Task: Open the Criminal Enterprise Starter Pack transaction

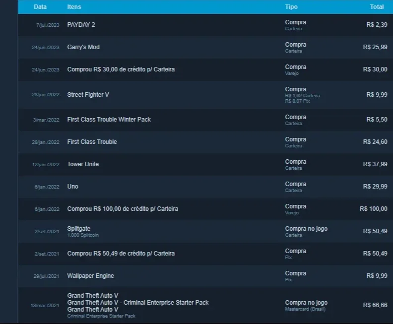Action: (205, 305)
